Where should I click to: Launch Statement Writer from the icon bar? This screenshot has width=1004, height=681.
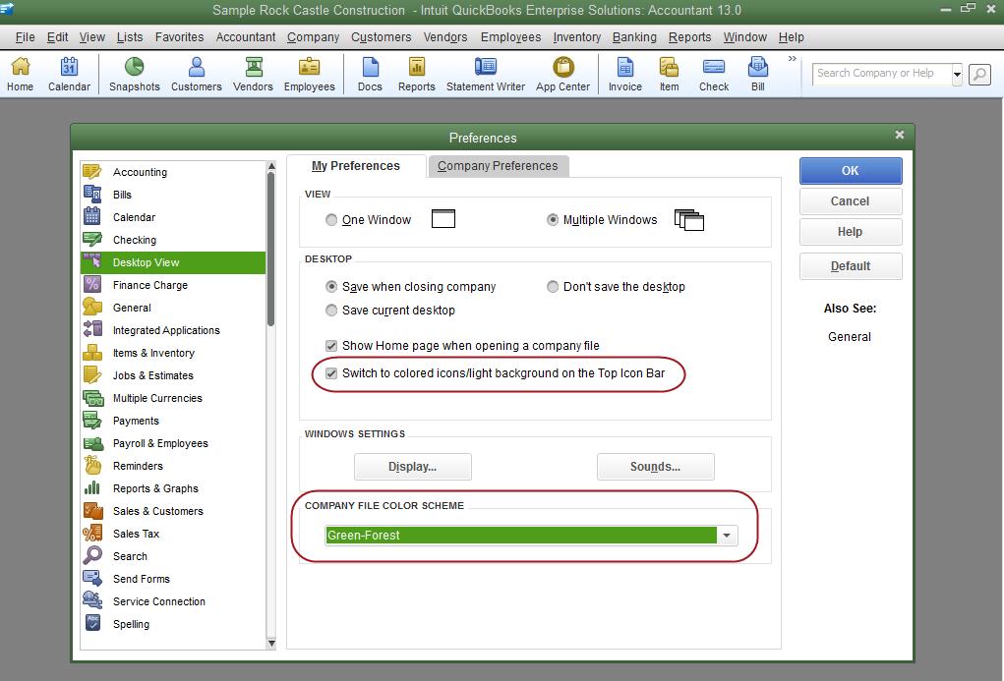point(486,74)
